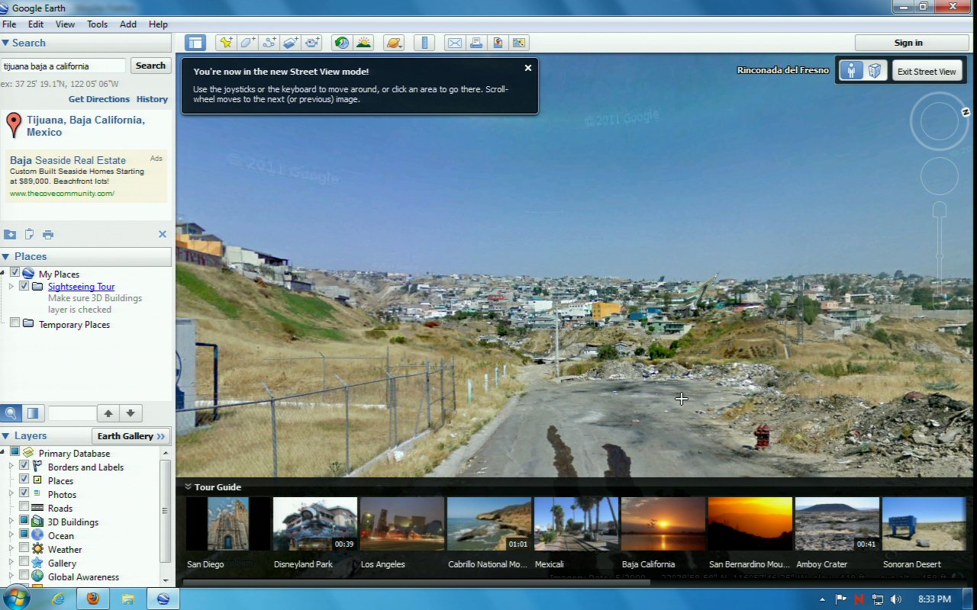
Task: Select the Add Polygon tool
Action: [x=247, y=43]
